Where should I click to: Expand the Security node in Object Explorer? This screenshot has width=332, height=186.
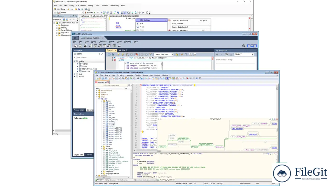point(57,28)
